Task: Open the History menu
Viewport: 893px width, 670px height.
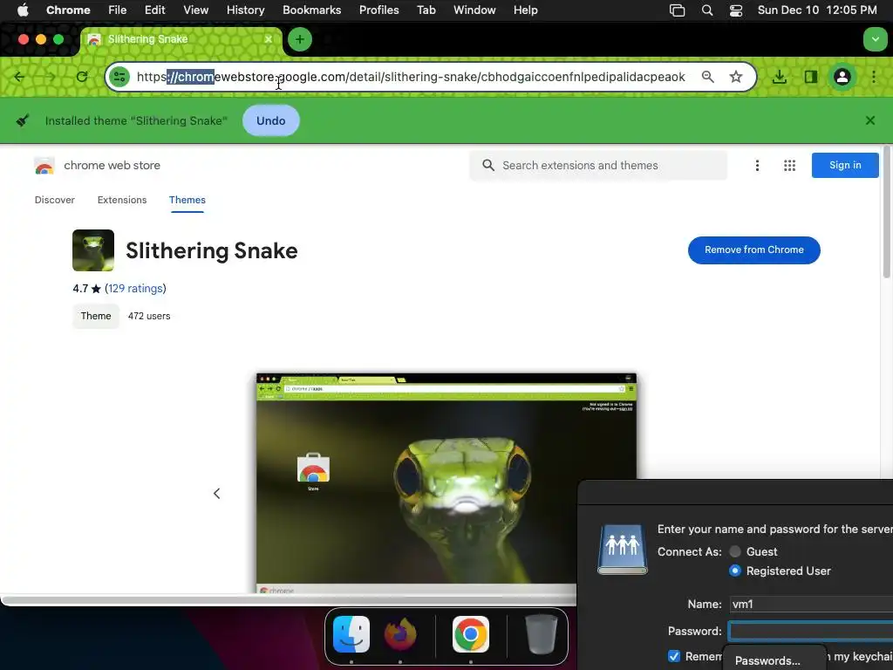Action: click(245, 10)
